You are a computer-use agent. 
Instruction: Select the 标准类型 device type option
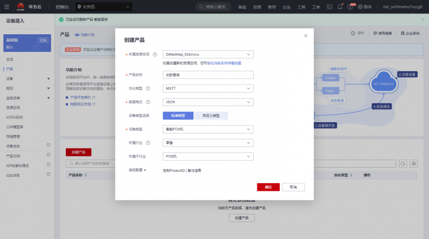coord(177,115)
